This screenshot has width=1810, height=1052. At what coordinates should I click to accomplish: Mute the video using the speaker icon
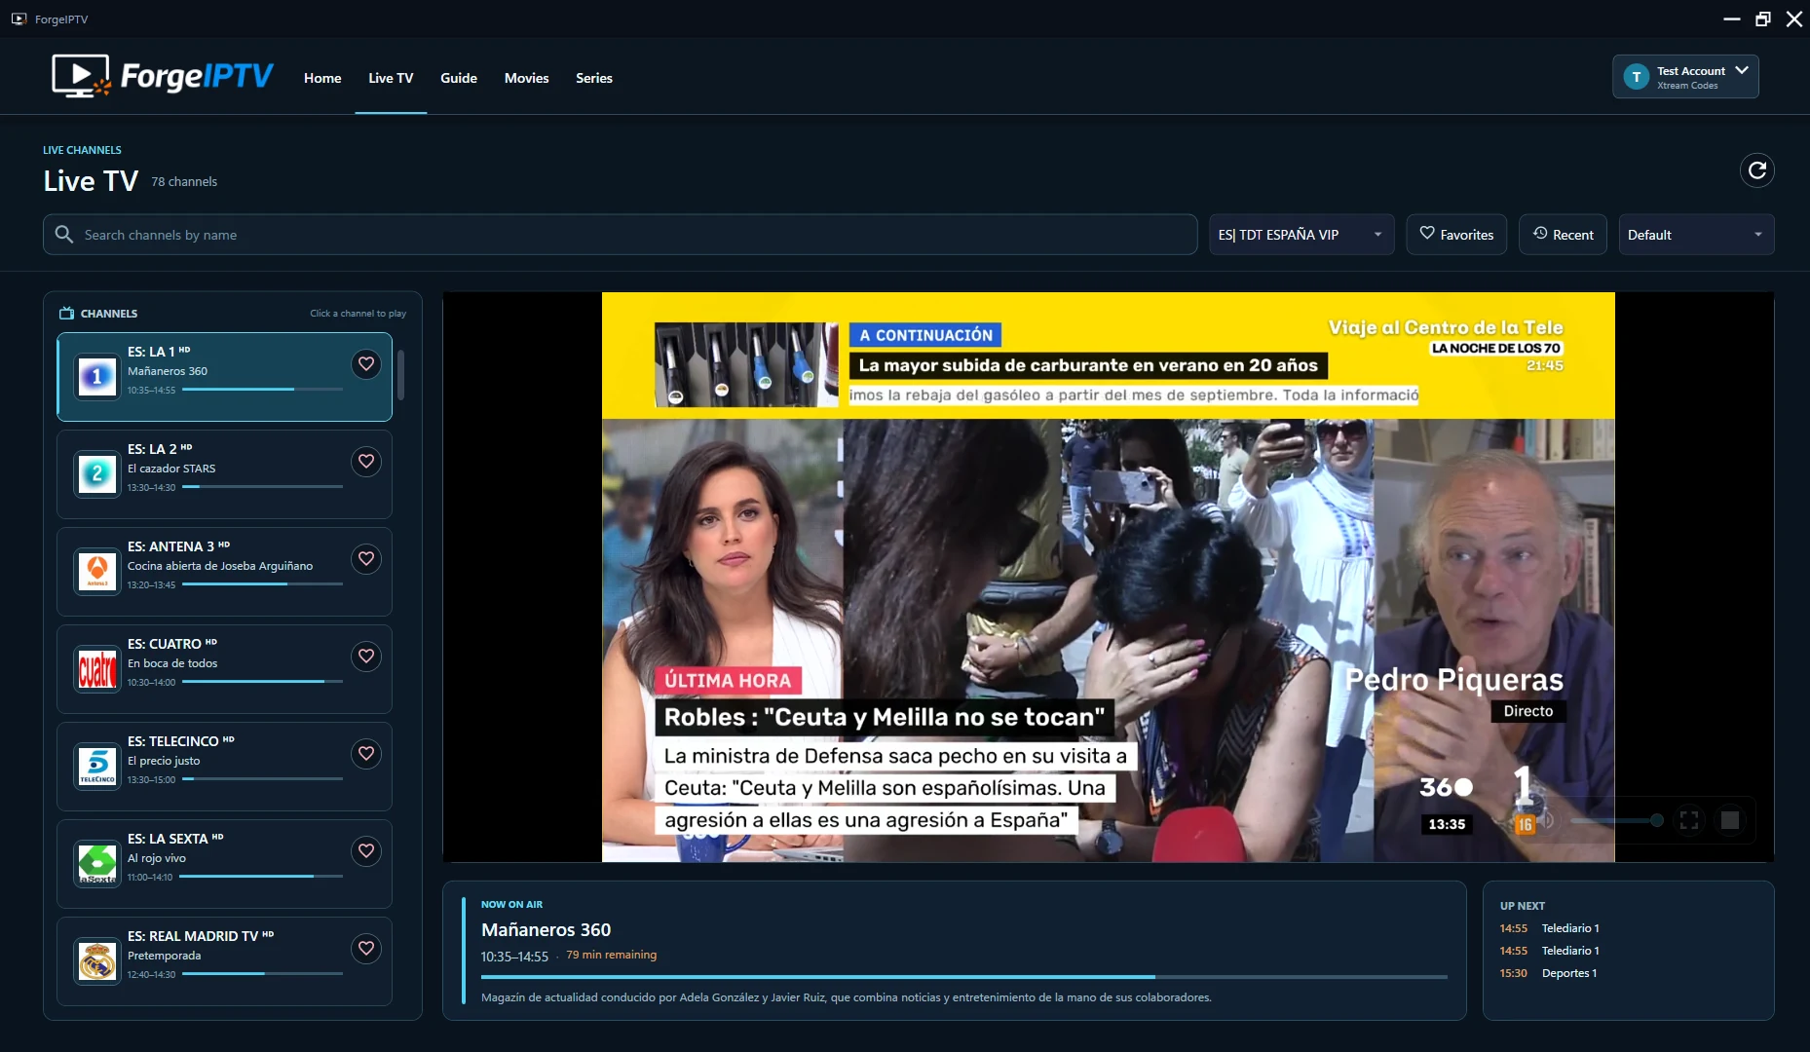1546,820
